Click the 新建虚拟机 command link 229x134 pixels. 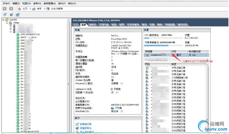86,124
